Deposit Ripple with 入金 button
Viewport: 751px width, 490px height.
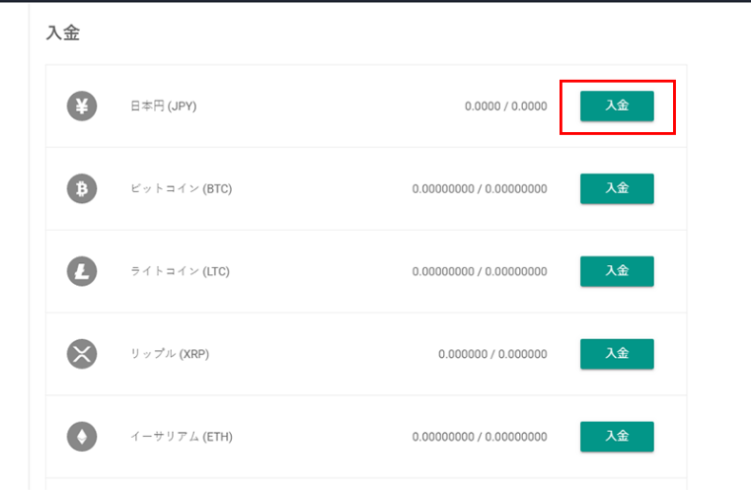pos(617,354)
